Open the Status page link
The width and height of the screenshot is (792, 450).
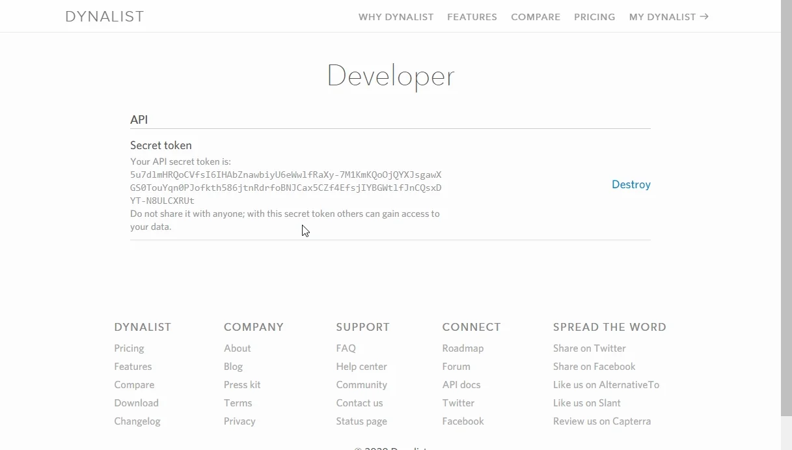[361, 421]
